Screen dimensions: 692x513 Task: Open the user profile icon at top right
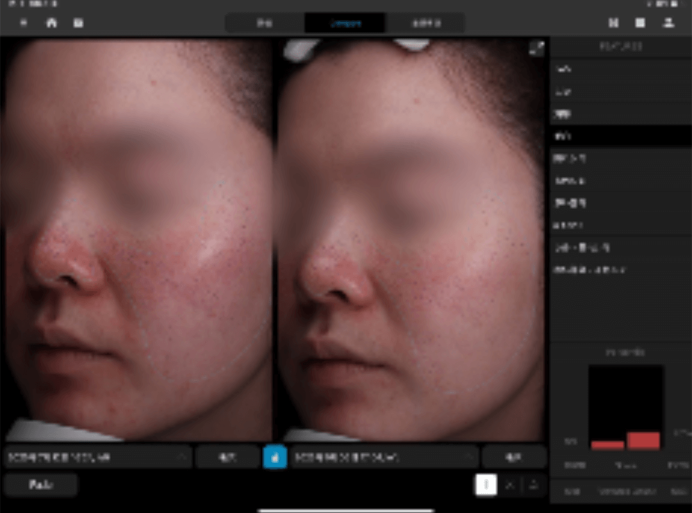[668, 22]
